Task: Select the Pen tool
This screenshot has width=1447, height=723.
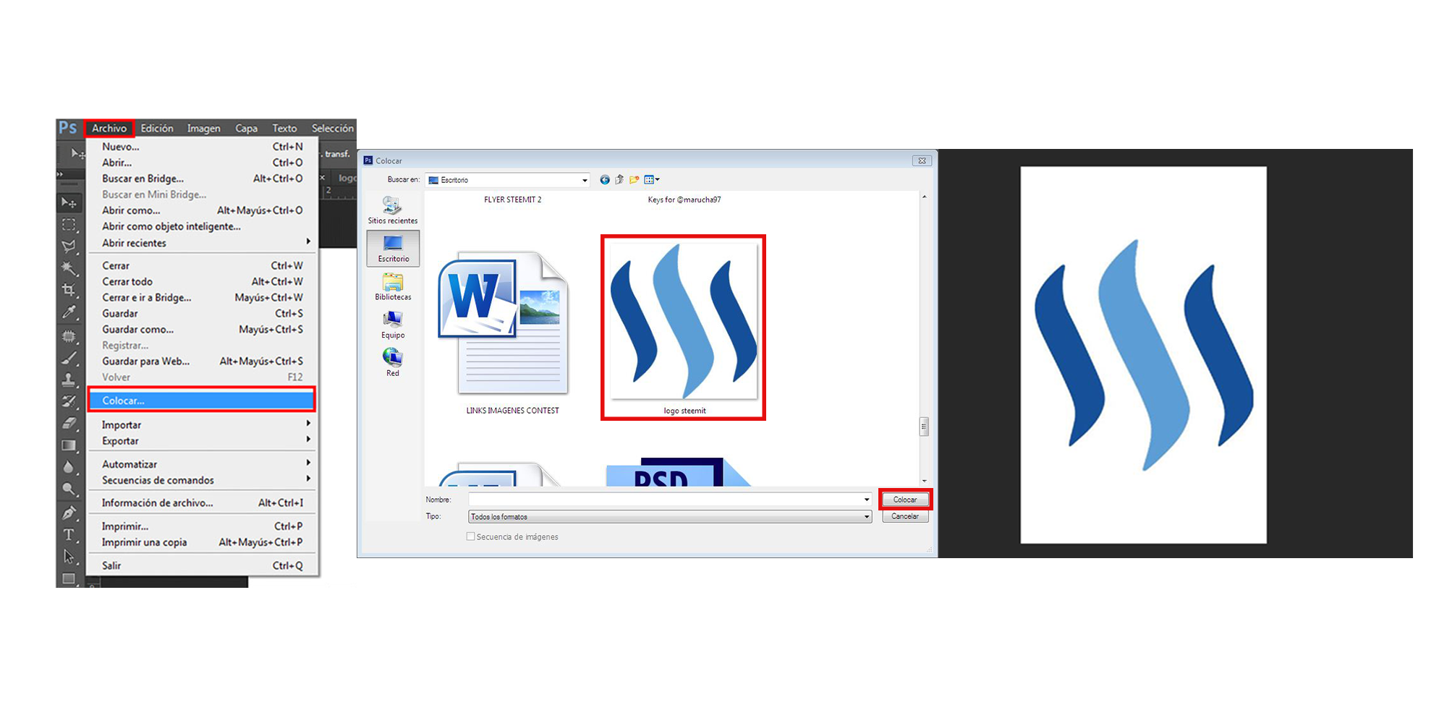Action: (x=69, y=513)
